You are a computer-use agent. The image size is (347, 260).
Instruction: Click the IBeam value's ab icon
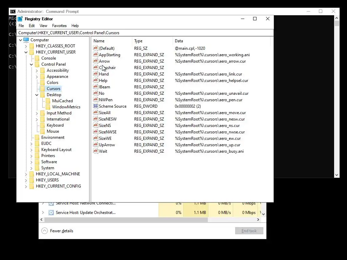point(95,87)
